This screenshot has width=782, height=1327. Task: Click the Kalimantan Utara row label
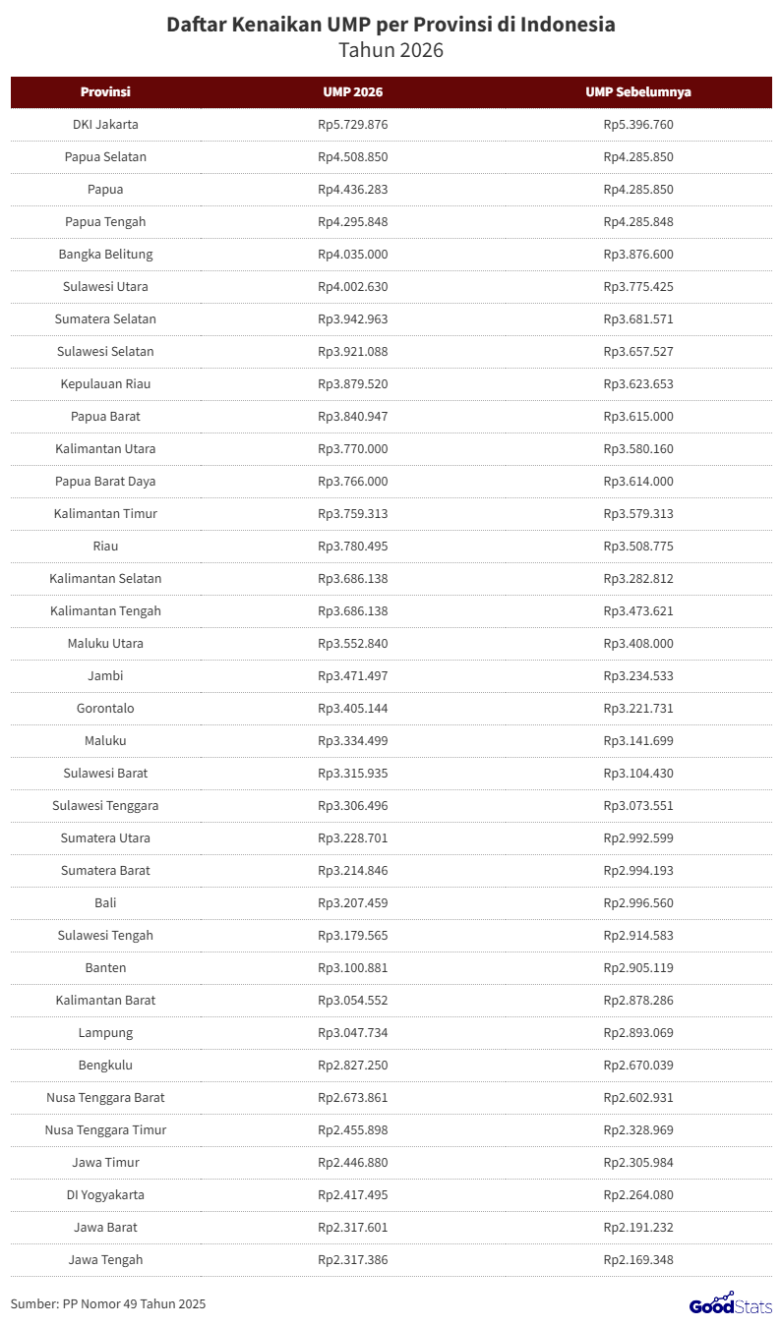[x=105, y=449]
